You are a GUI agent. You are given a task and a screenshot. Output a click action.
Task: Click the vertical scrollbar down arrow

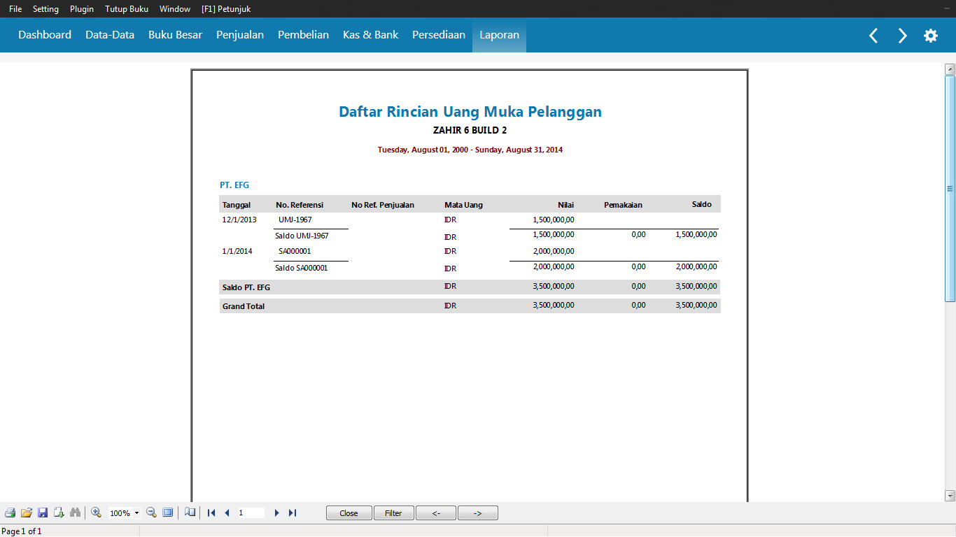click(x=950, y=496)
